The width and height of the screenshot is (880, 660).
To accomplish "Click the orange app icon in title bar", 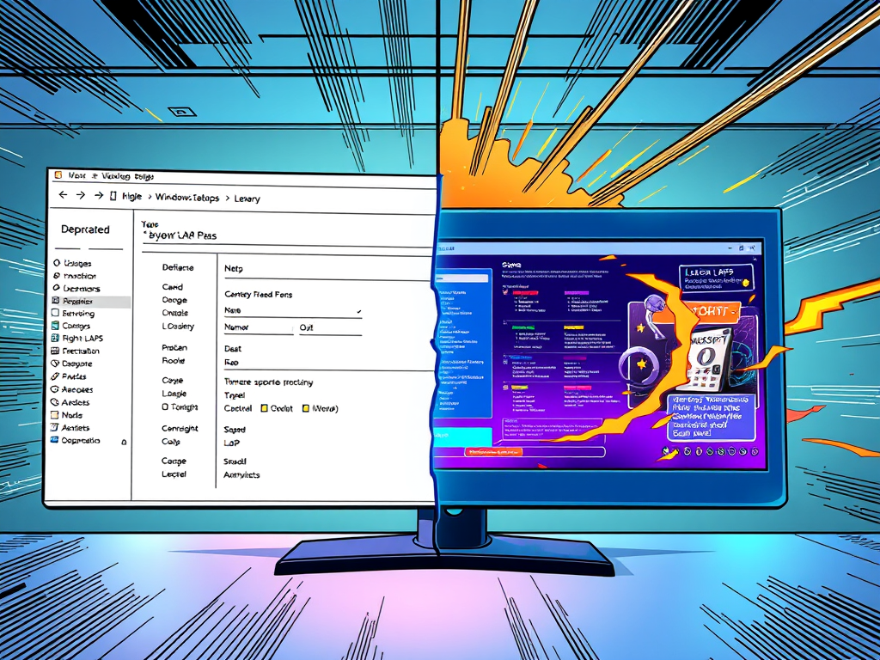I will pyautogui.click(x=58, y=176).
